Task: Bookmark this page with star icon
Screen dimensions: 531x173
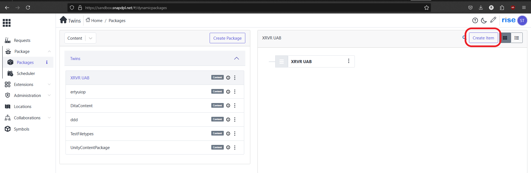Action: (x=426, y=8)
